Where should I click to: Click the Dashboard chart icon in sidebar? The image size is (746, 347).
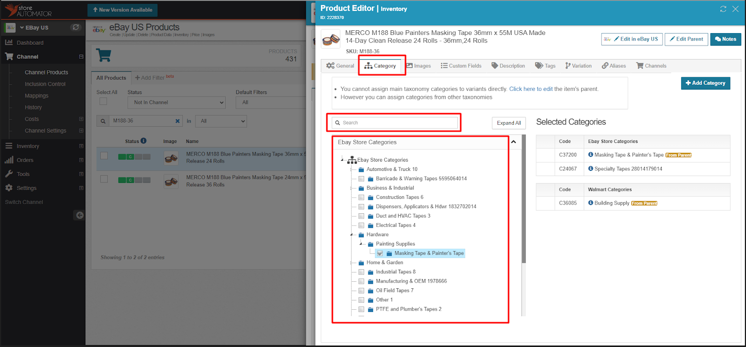click(x=9, y=42)
